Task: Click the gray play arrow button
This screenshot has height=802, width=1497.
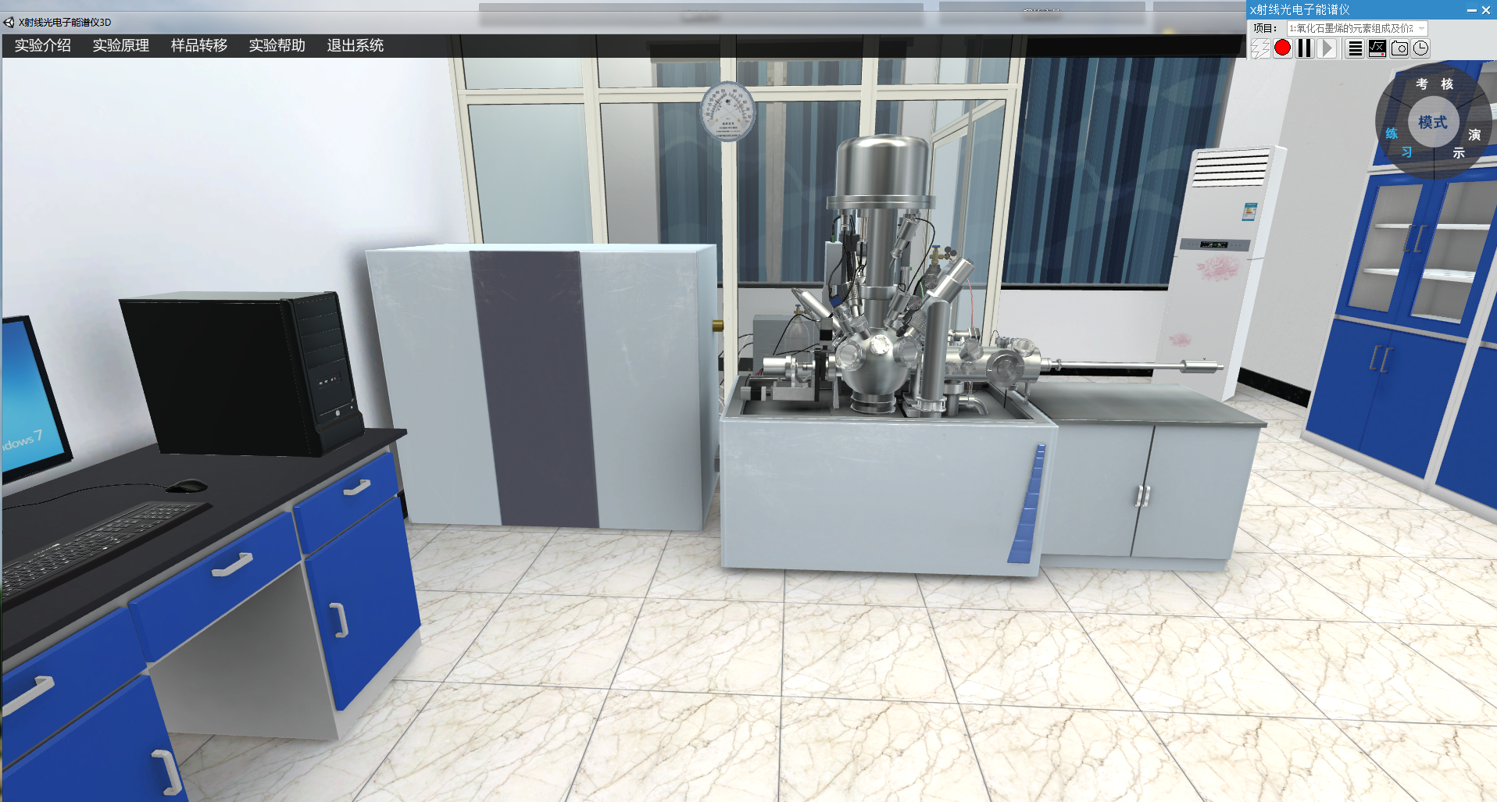Action: (1327, 48)
